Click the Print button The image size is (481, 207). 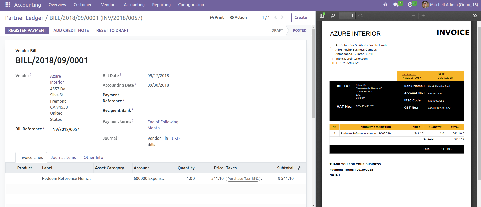pos(217,17)
